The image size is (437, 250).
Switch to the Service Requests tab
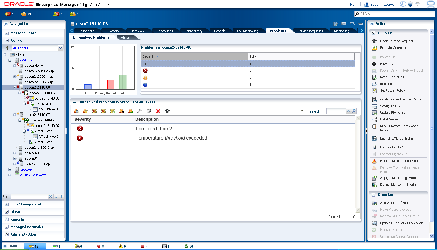pyautogui.click(x=310, y=31)
